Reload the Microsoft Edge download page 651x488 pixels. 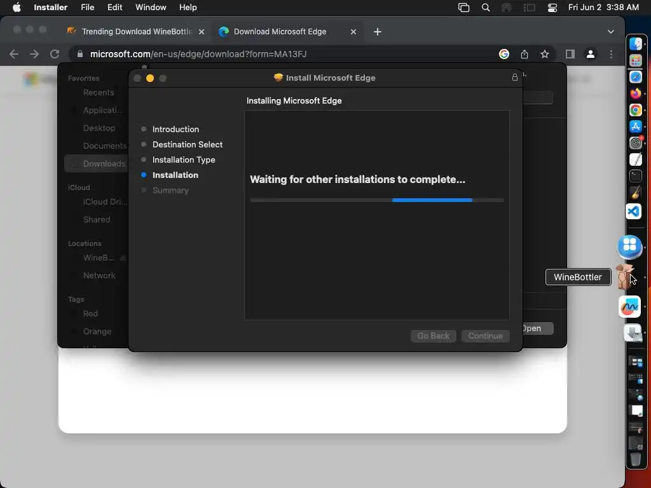(55, 54)
